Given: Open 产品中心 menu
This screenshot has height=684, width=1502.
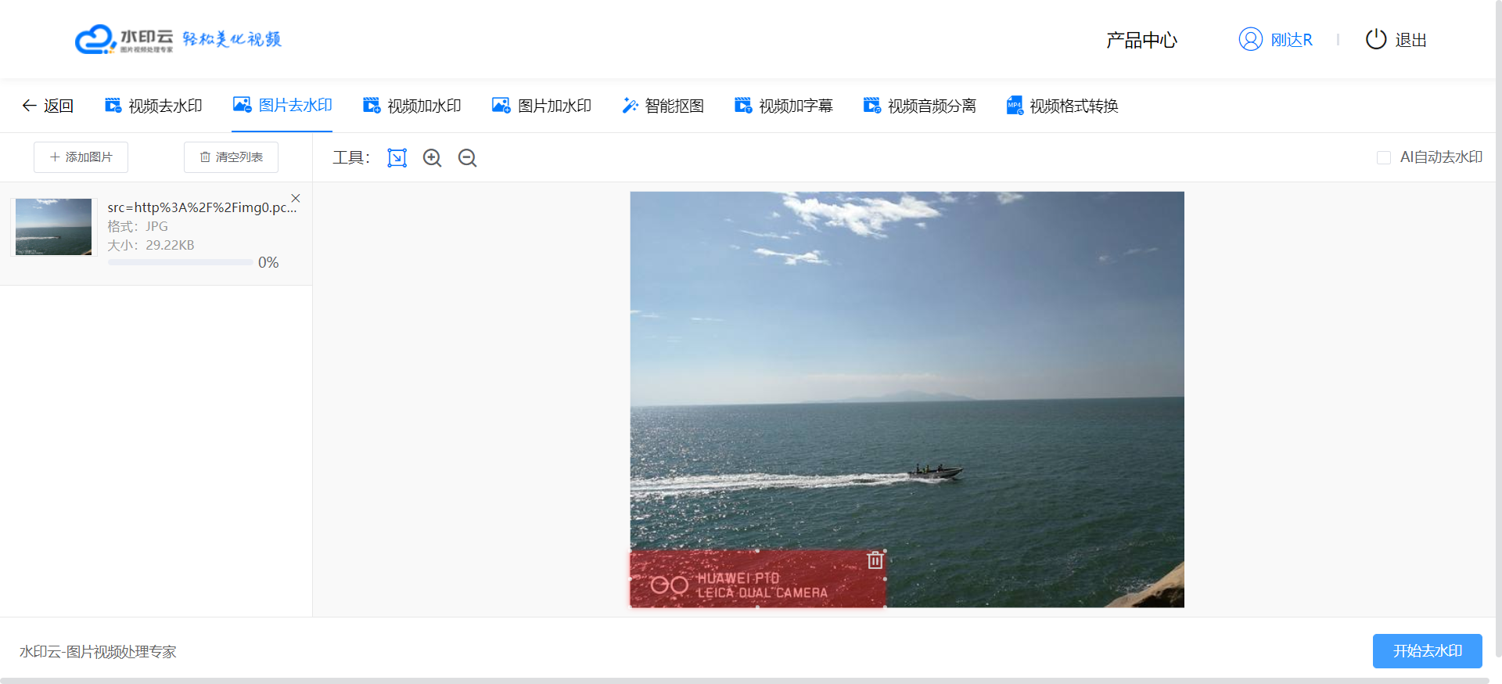Looking at the screenshot, I should [1141, 40].
